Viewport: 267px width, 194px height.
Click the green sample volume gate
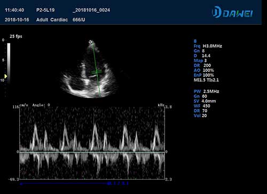pyautogui.click(x=97, y=72)
